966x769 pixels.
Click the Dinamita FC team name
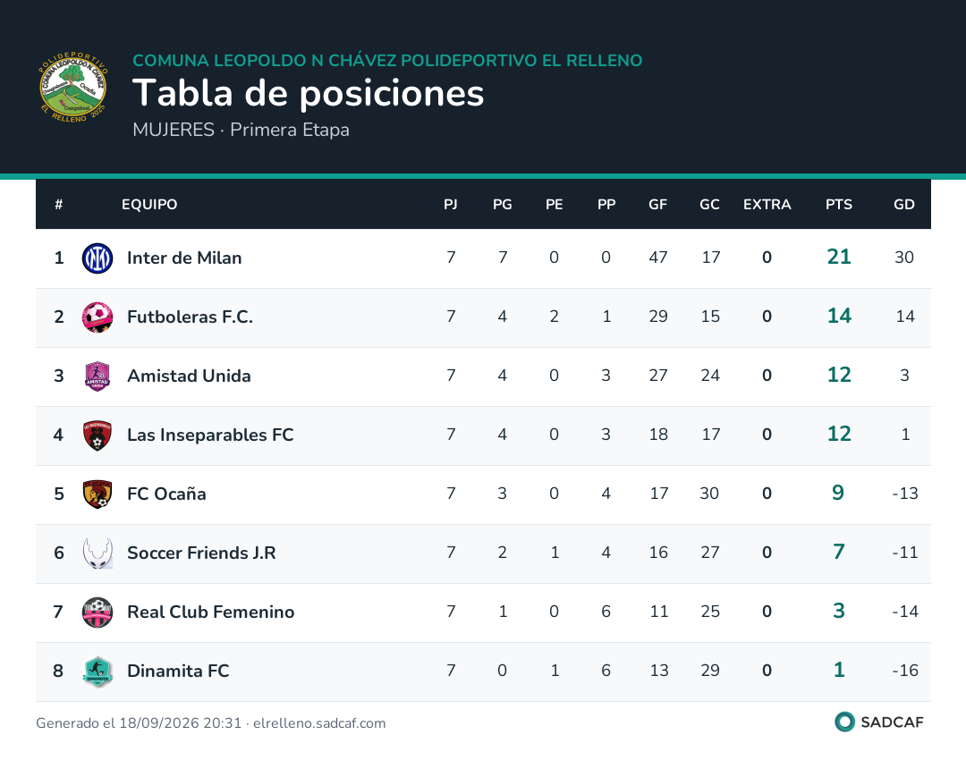coord(178,672)
